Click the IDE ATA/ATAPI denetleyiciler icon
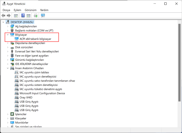The image size is (182, 133). (12, 64)
